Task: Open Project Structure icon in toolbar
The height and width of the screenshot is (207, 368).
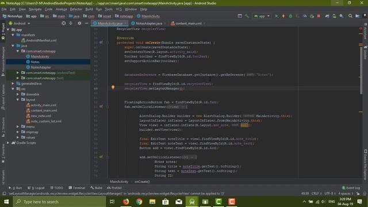Action: 357,16
